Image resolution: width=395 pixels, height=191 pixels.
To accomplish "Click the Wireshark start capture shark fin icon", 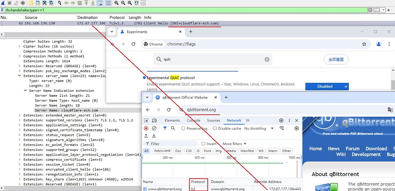I will point(3,3).
